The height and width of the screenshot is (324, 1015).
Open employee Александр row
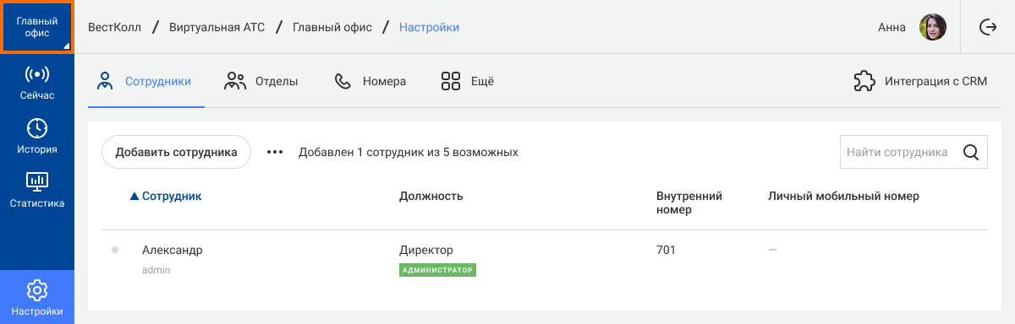tap(545, 259)
